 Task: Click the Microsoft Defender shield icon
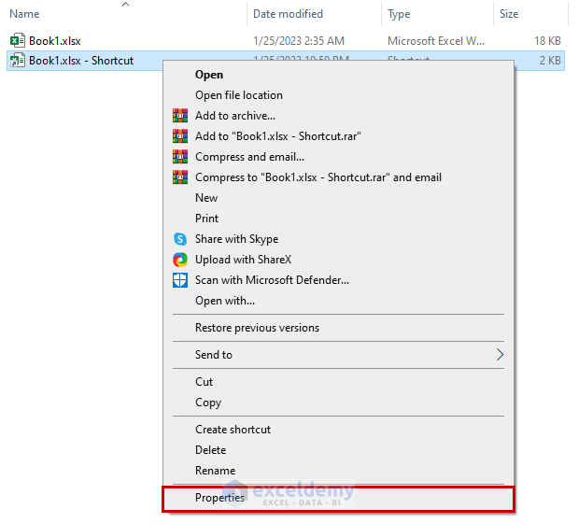point(180,280)
